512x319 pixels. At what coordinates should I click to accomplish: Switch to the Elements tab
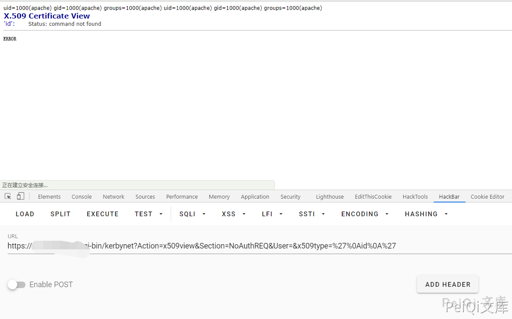(49, 197)
